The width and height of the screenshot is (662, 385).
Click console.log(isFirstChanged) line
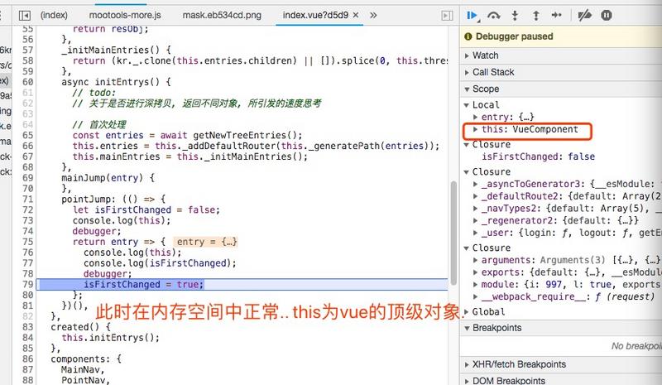pyautogui.click(x=160, y=263)
